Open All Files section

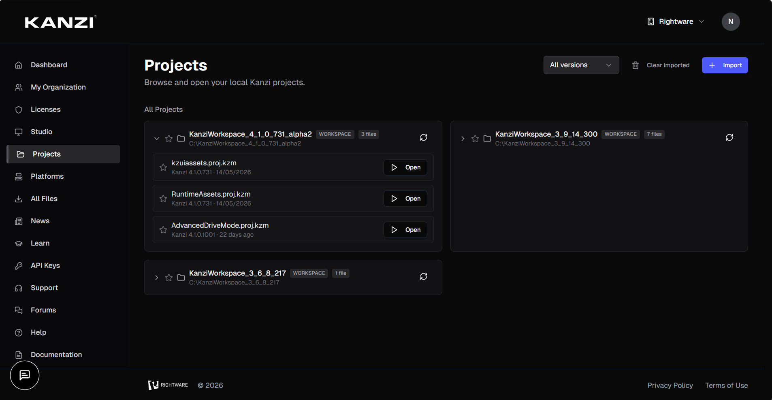pos(63,199)
